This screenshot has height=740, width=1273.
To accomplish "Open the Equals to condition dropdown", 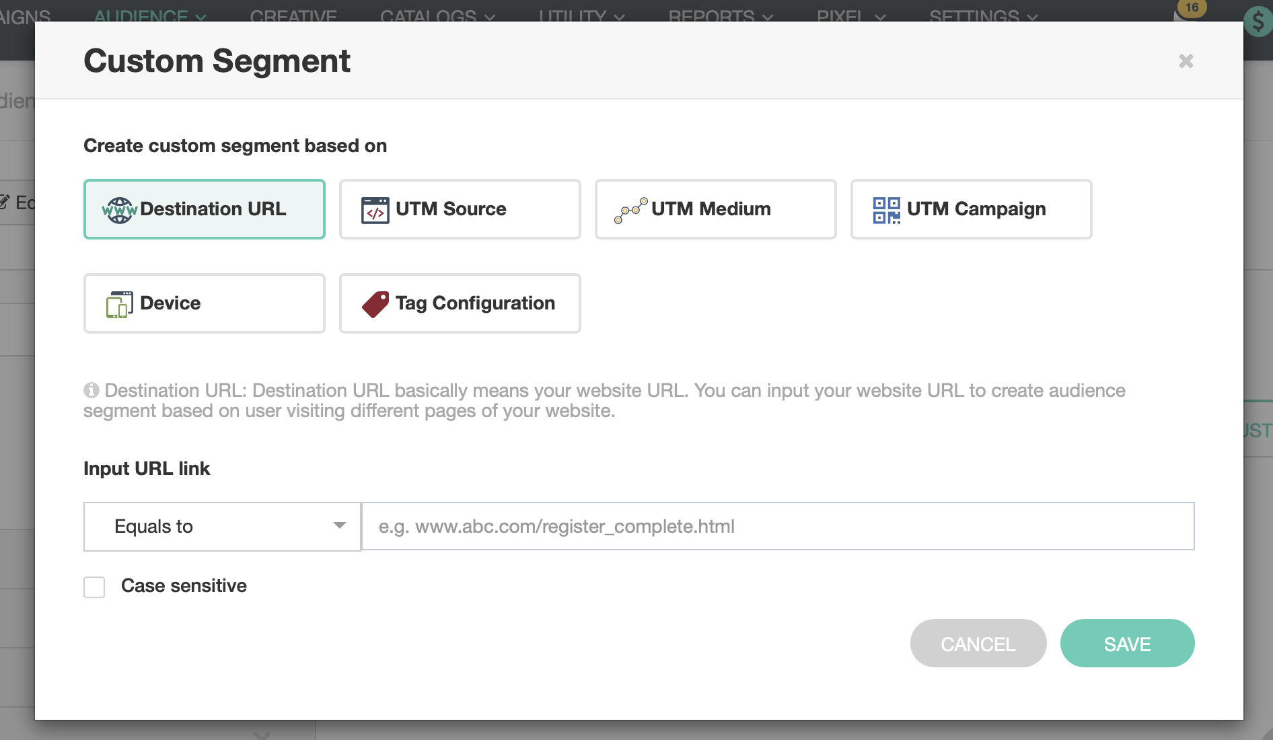I will (222, 526).
